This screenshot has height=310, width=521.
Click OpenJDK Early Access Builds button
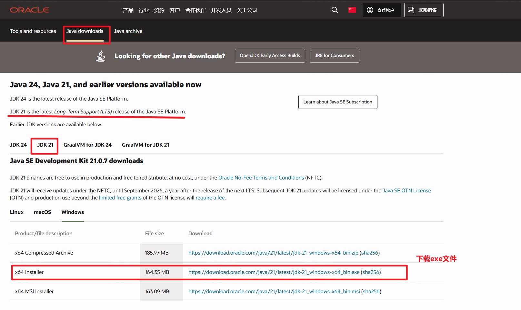pyautogui.click(x=270, y=55)
